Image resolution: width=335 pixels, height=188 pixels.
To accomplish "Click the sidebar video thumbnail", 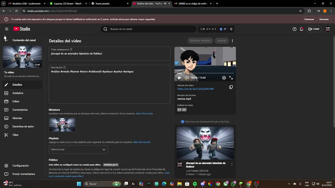I will 22,57.
